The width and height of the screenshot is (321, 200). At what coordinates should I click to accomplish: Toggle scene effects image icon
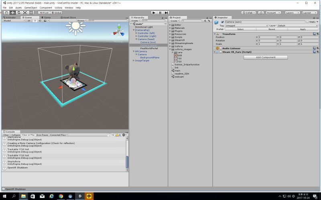tap(45, 21)
